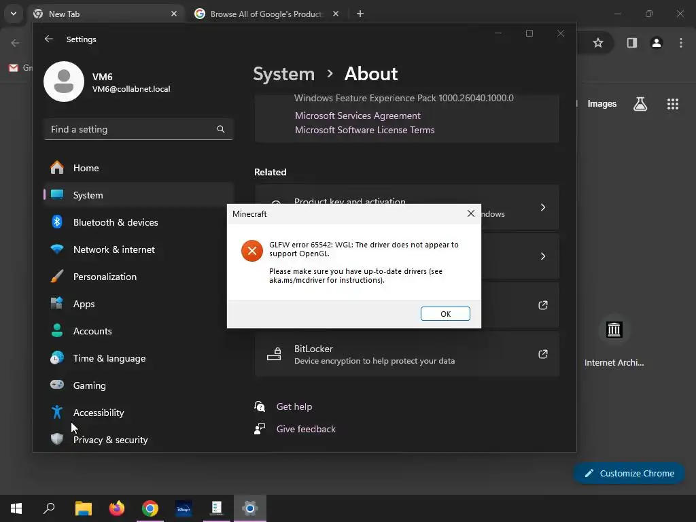
Task: Open Accessibility settings
Action: click(x=139, y=413)
